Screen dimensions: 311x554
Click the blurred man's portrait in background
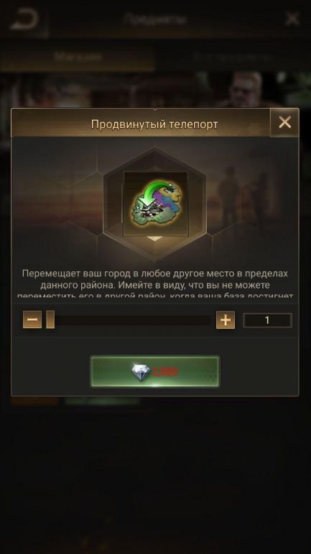246,86
